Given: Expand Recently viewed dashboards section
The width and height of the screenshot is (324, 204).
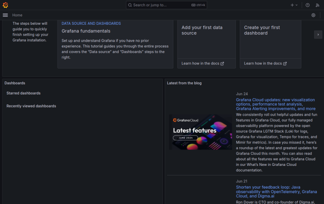Looking at the screenshot, I should coord(31,106).
